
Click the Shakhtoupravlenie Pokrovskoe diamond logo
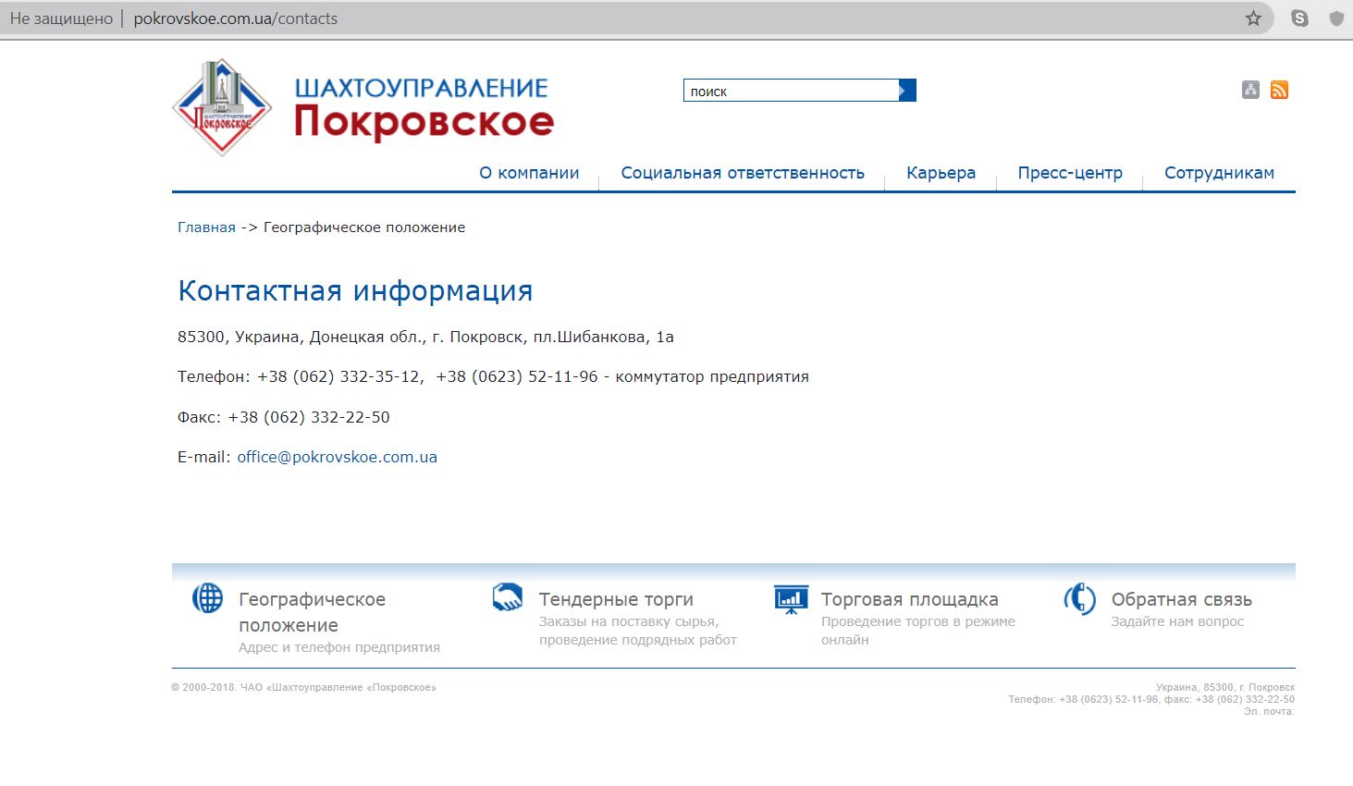pyautogui.click(x=222, y=107)
